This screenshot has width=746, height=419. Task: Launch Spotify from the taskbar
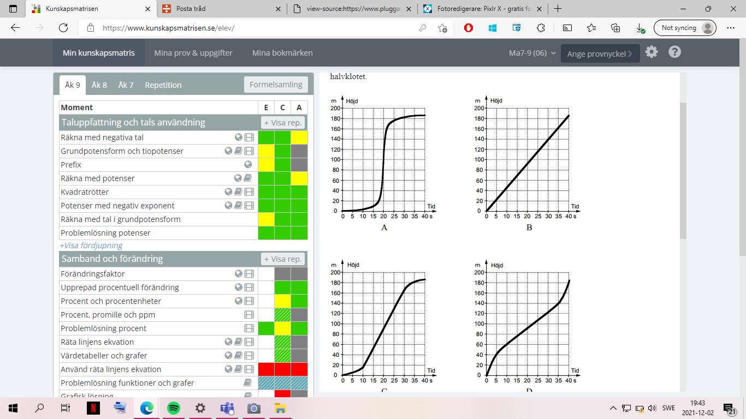(x=173, y=408)
